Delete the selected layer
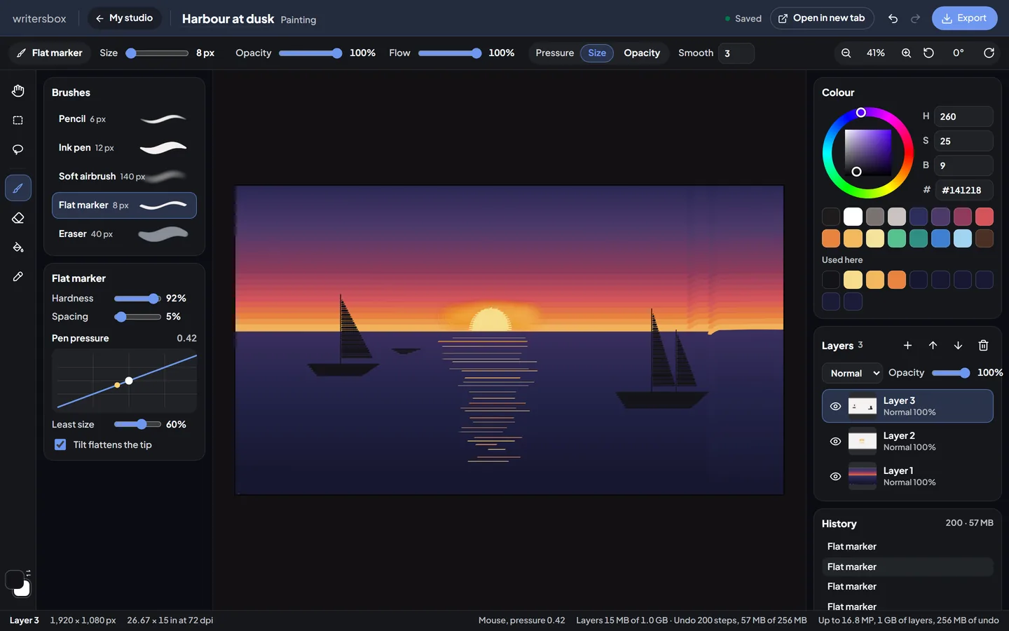 (983, 346)
